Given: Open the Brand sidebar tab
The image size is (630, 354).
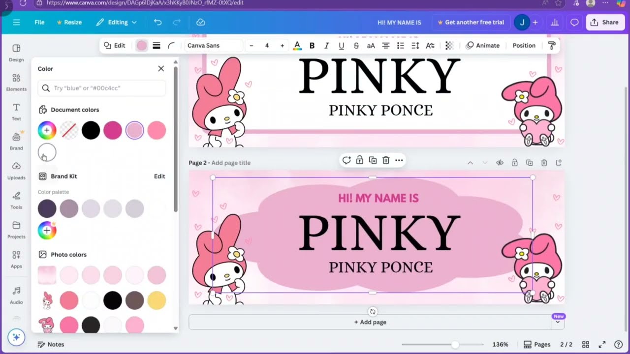Looking at the screenshot, I should point(16,142).
